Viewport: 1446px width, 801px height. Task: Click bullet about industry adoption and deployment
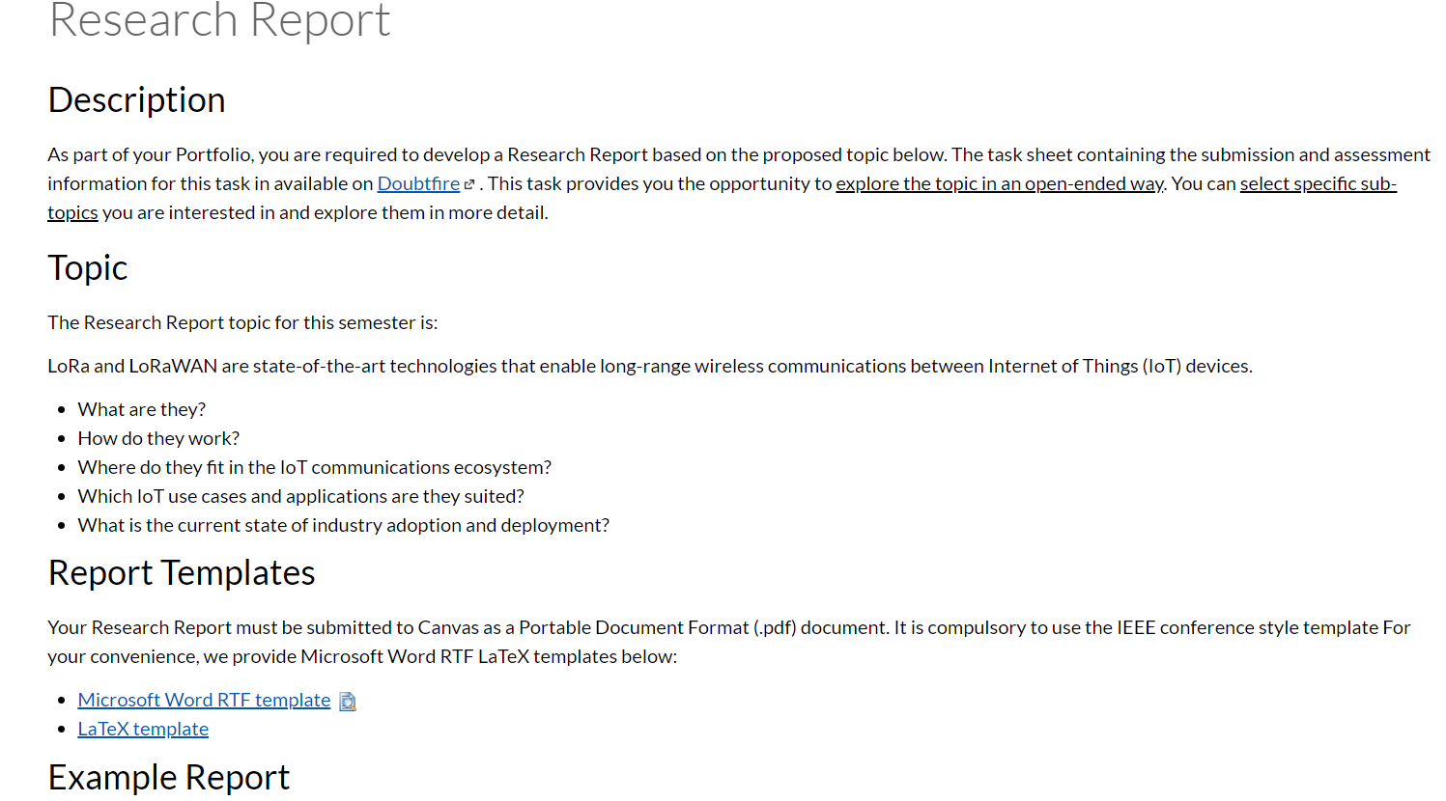click(x=344, y=525)
